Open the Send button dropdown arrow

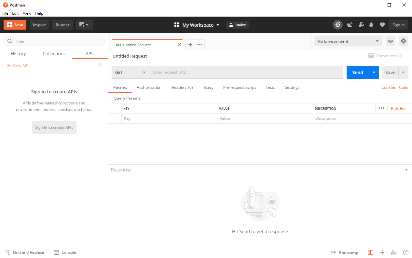tap(374, 72)
